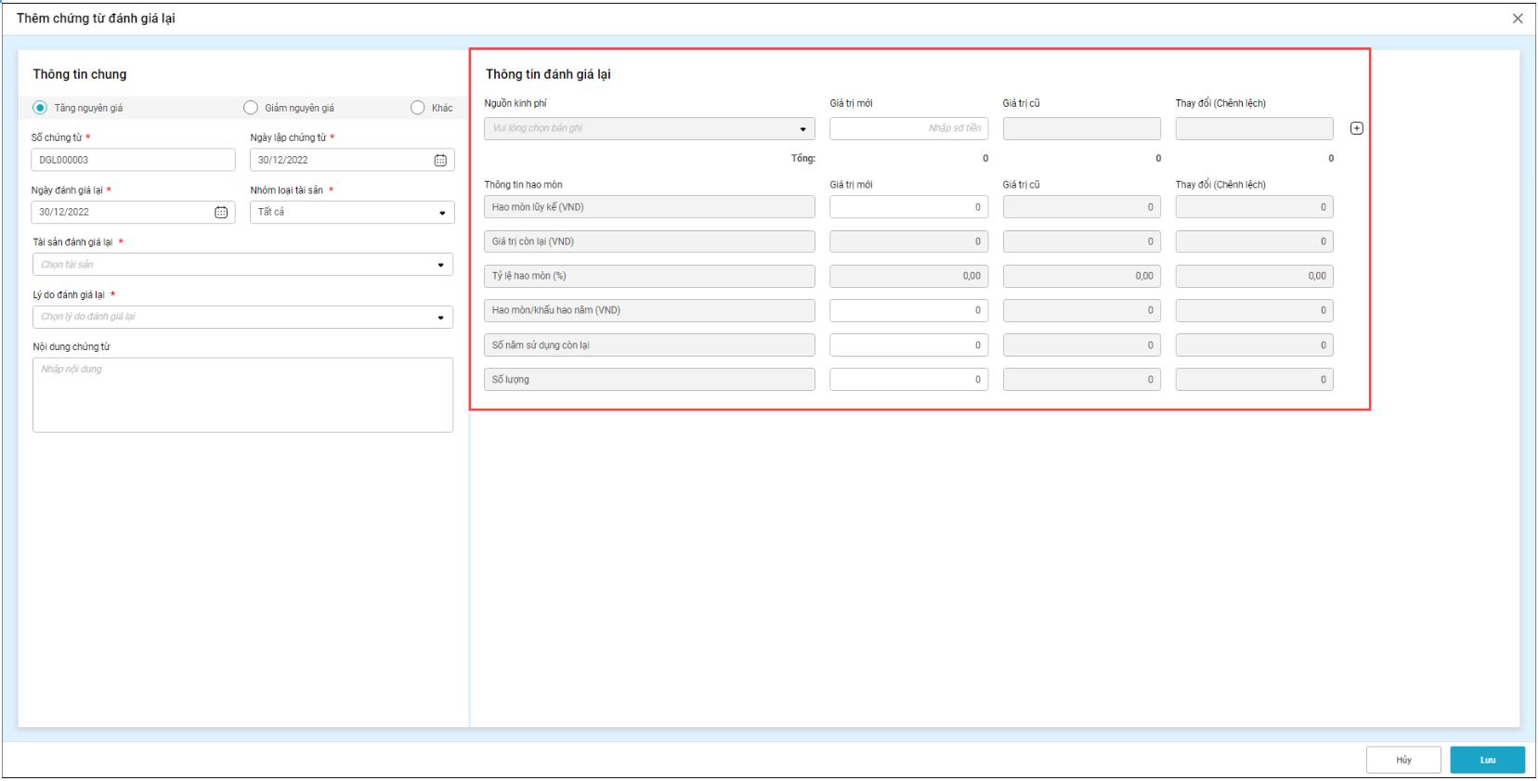
Task: Click the Tỷ lệ hao mòn (%) label field
Action: 649,276
